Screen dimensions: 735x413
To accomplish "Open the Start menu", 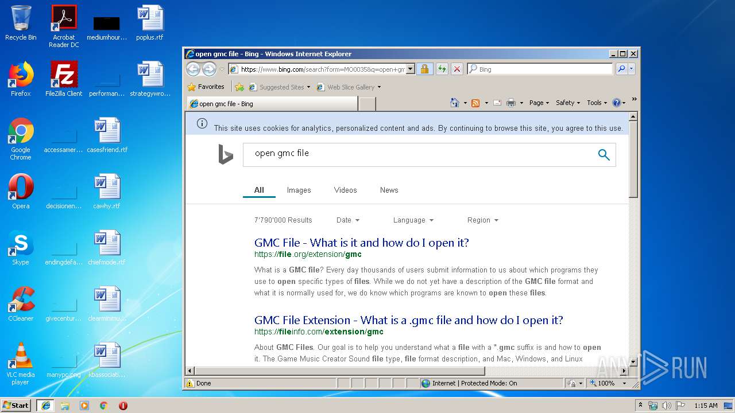I will click(x=16, y=405).
